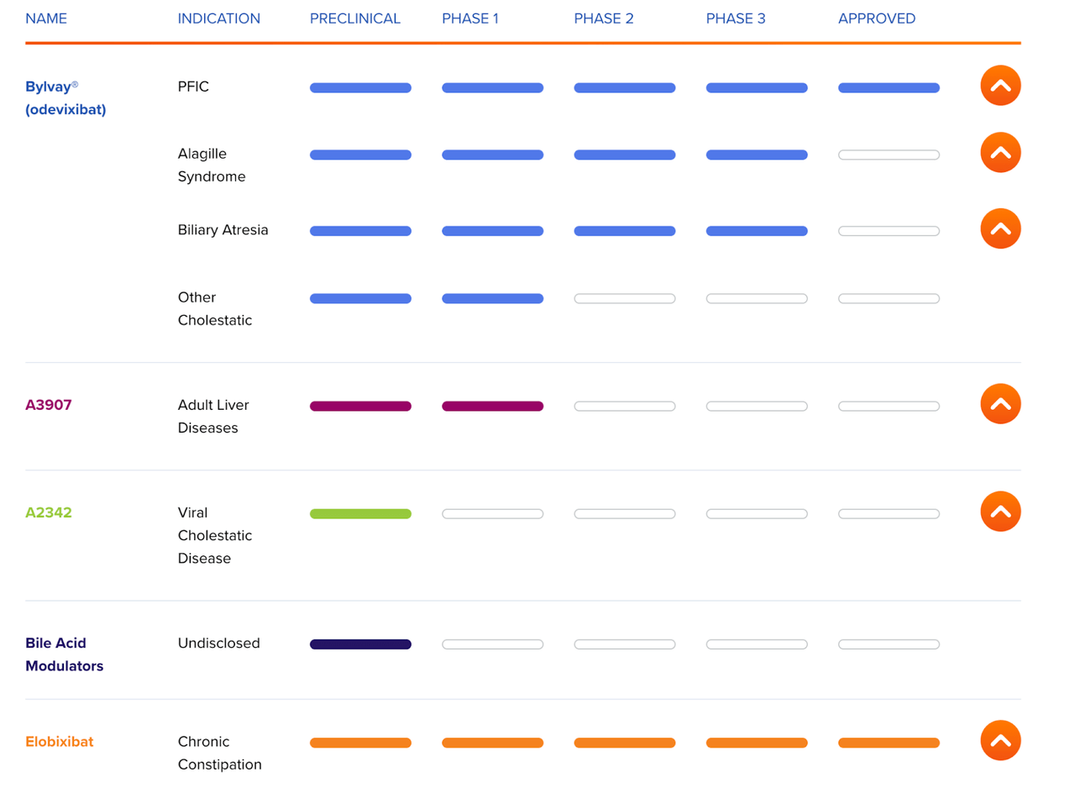Select the Other Cholestatic indication text
Image resolution: width=1075 pixels, height=788 pixels.
click(215, 308)
